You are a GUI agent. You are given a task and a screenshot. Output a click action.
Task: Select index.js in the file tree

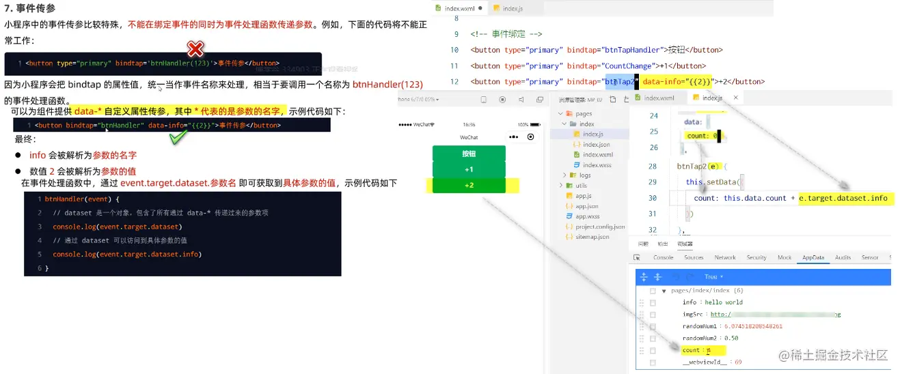(593, 134)
